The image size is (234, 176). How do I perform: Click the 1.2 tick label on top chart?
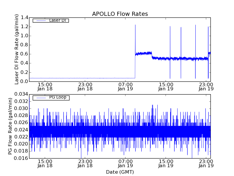(x=25, y=27)
